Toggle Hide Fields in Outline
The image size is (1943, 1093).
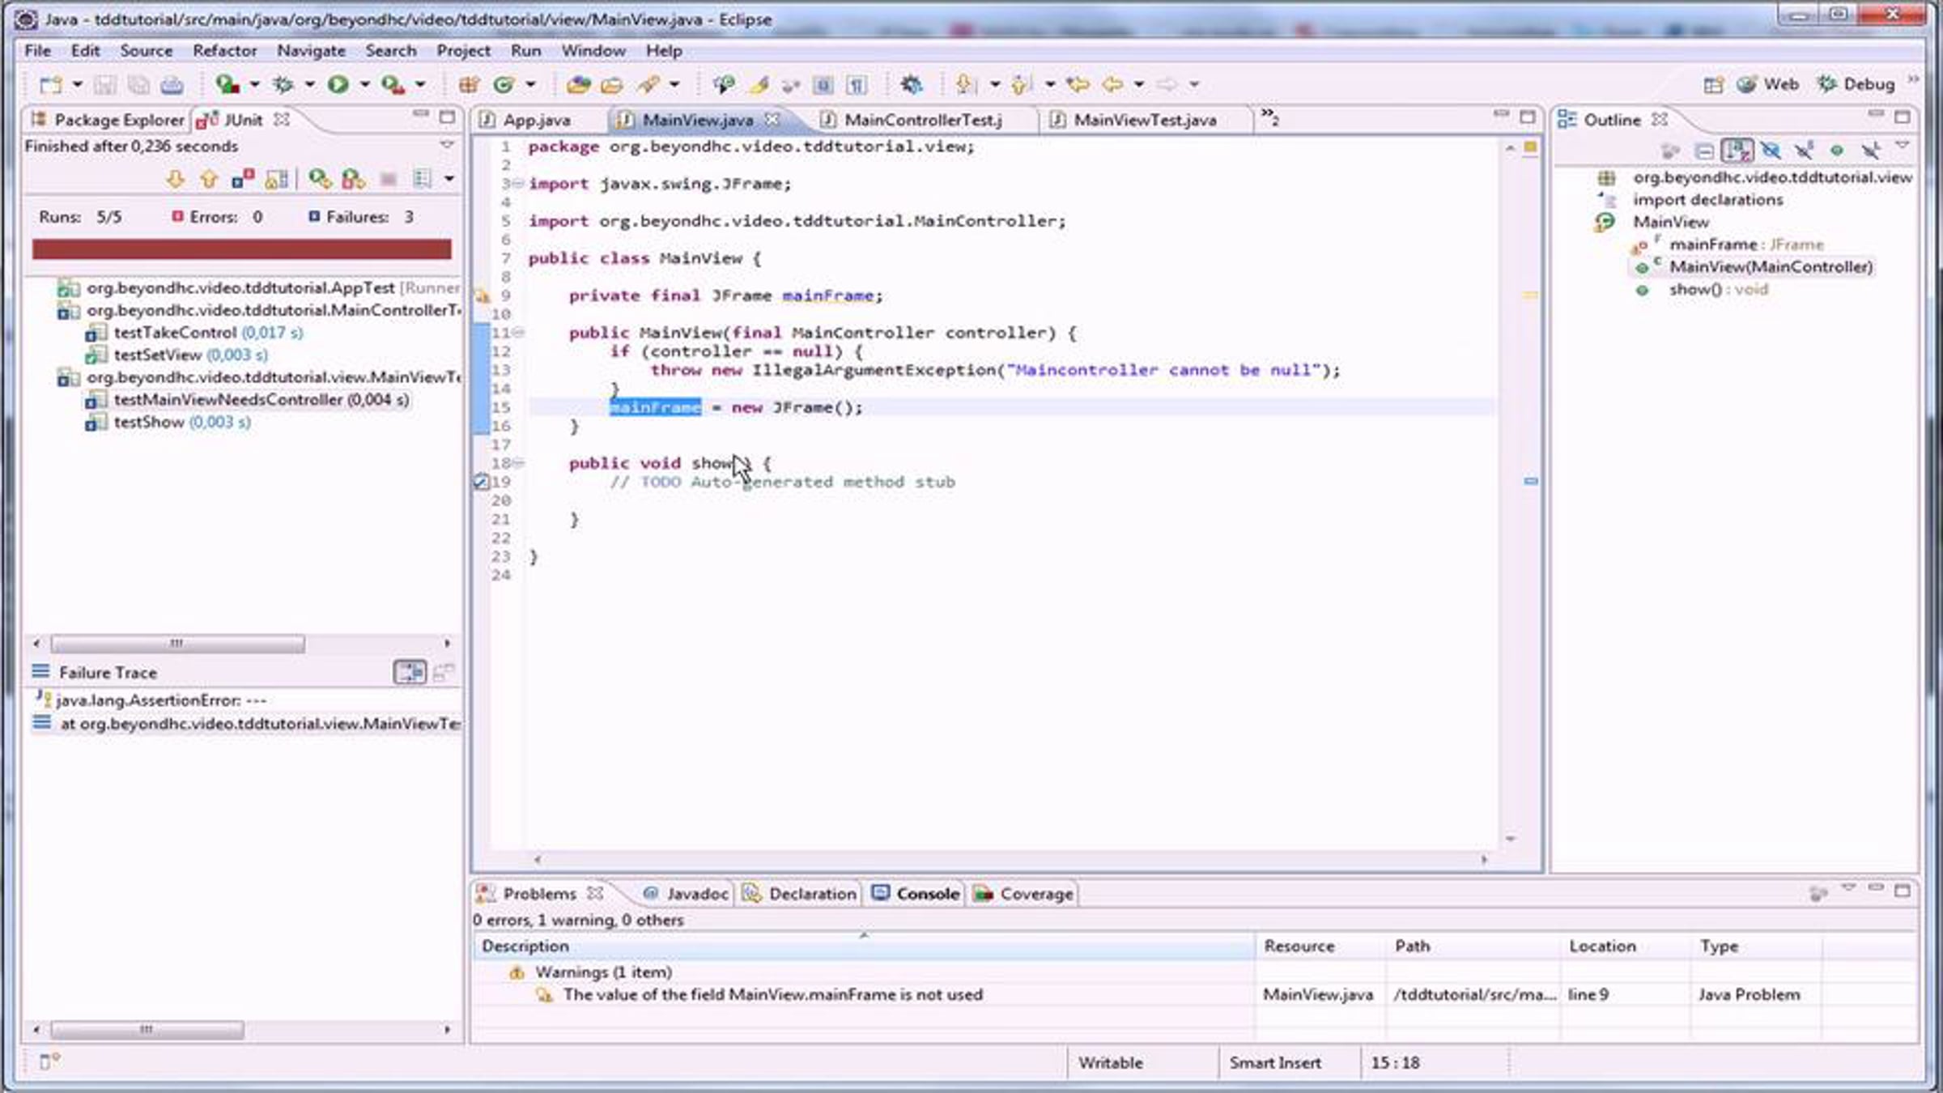pyautogui.click(x=1771, y=151)
